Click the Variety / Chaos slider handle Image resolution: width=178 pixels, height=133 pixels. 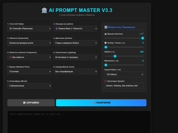106,47
